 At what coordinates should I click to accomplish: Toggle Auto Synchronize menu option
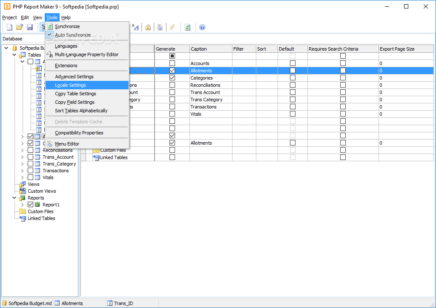click(87, 35)
